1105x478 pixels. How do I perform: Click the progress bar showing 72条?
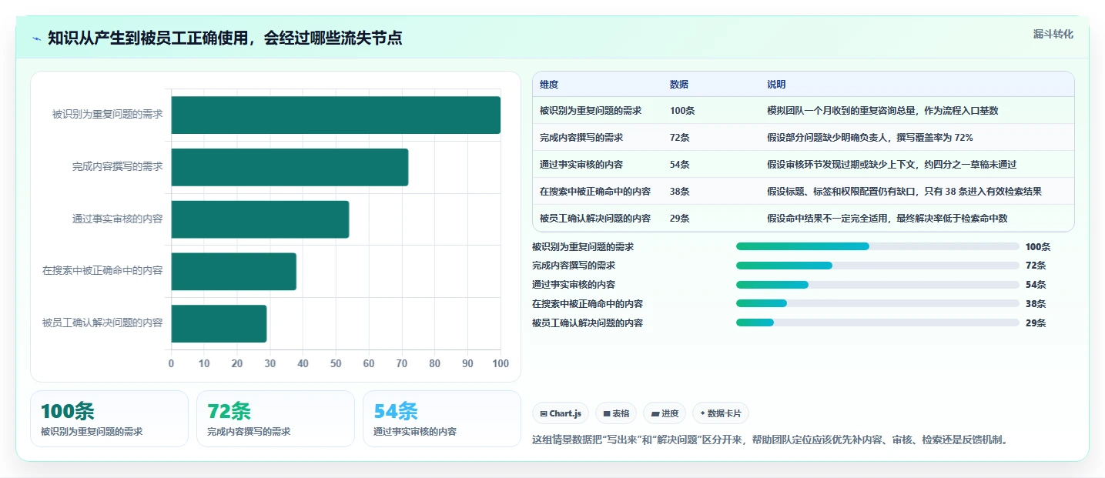point(878,266)
